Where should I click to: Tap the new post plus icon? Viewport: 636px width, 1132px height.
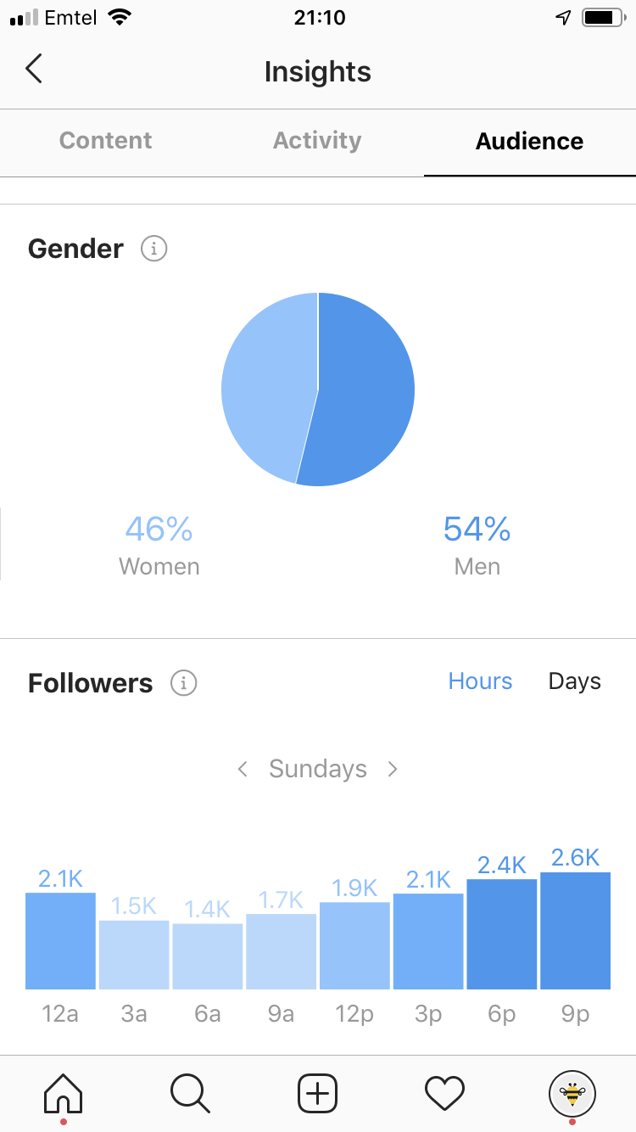(318, 1093)
